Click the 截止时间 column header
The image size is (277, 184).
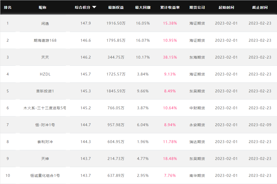pos(260,7)
